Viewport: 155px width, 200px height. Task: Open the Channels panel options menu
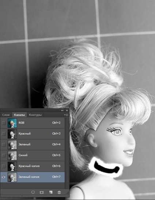66,115
